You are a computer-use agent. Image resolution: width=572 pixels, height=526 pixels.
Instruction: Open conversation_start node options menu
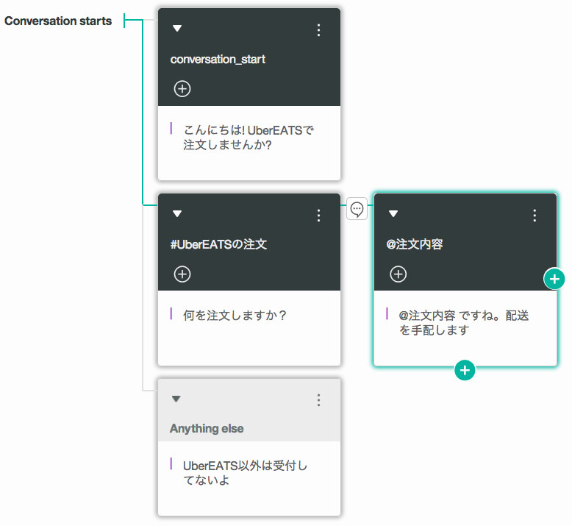click(319, 30)
